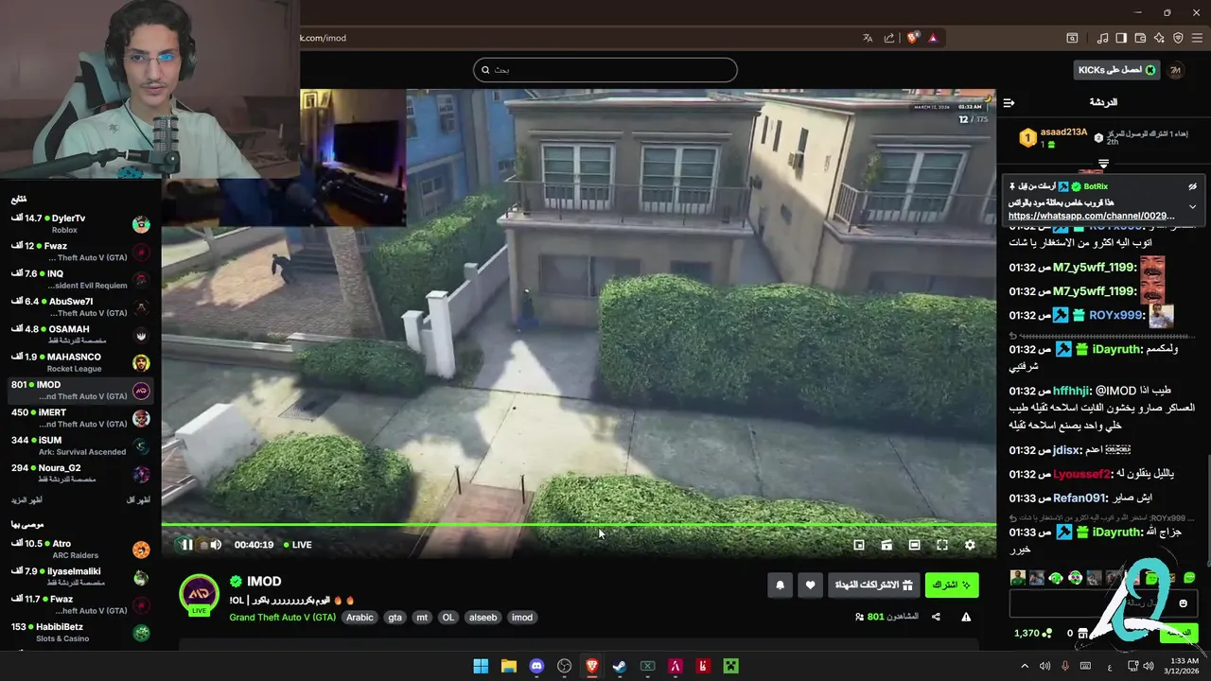
Task: Toggle notification bell for IMOD
Action: 780,585
